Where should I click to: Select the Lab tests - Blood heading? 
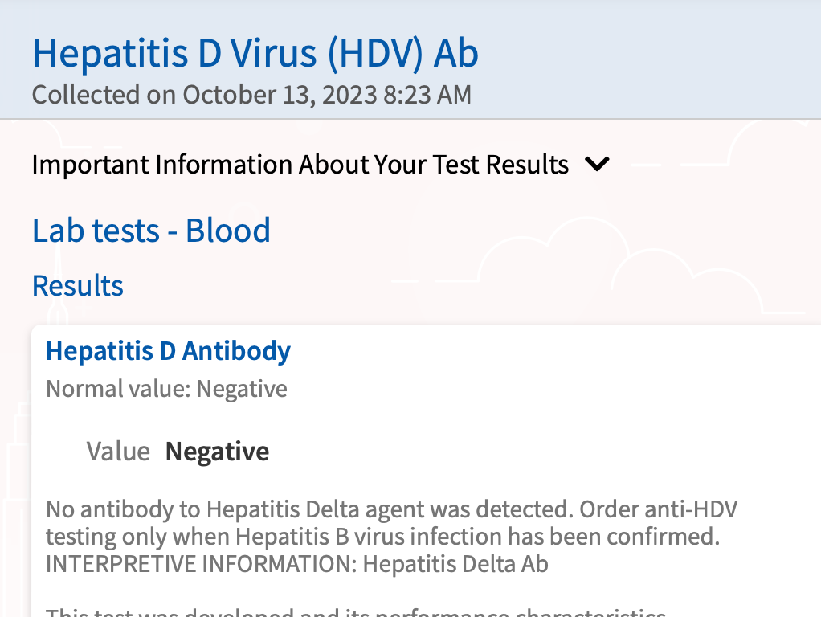tap(151, 230)
